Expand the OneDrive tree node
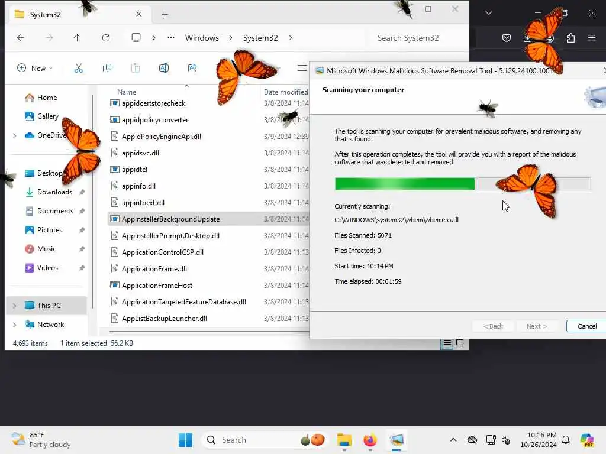This screenshot has width=606, height=454. 15,135
